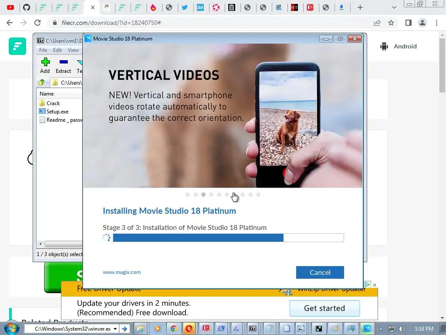Select the first slideshow pagination dot
The image size is (446, 335).
(x=187, y=195)
